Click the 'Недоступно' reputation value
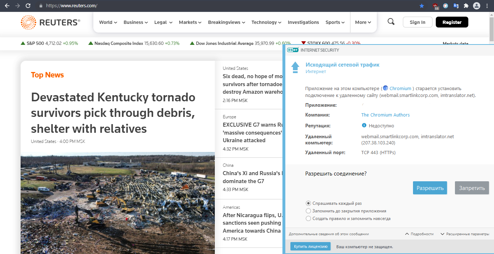Image resolution: width=494 pixels, height=254 pixels. pyautogui.click(x=382, y=126)
